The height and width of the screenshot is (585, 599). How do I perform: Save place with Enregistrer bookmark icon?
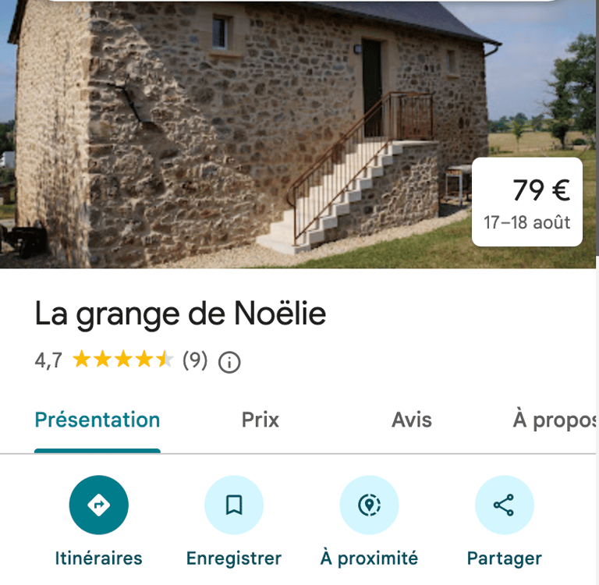[234, 505]
